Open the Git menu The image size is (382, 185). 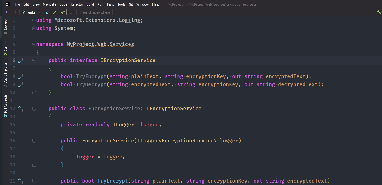click(131, 4)
